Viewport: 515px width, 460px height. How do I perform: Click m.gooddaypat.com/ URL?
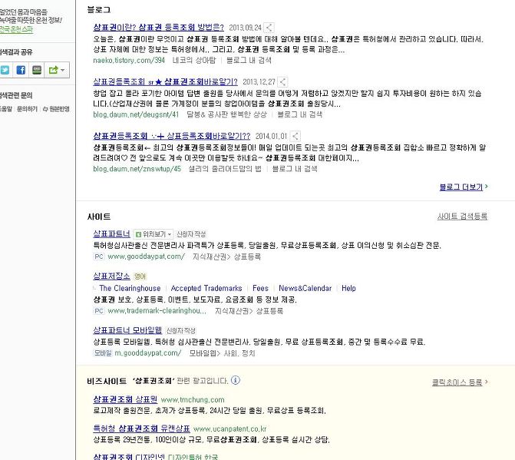[x=148, y=353]
